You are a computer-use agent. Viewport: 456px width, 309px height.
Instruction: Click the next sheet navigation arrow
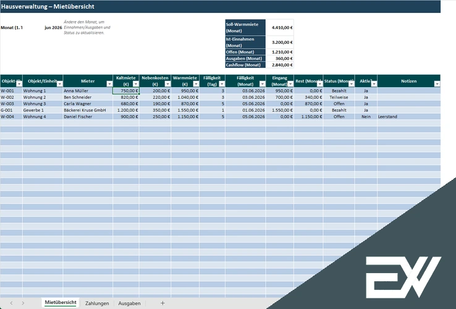tap(23, 303)
